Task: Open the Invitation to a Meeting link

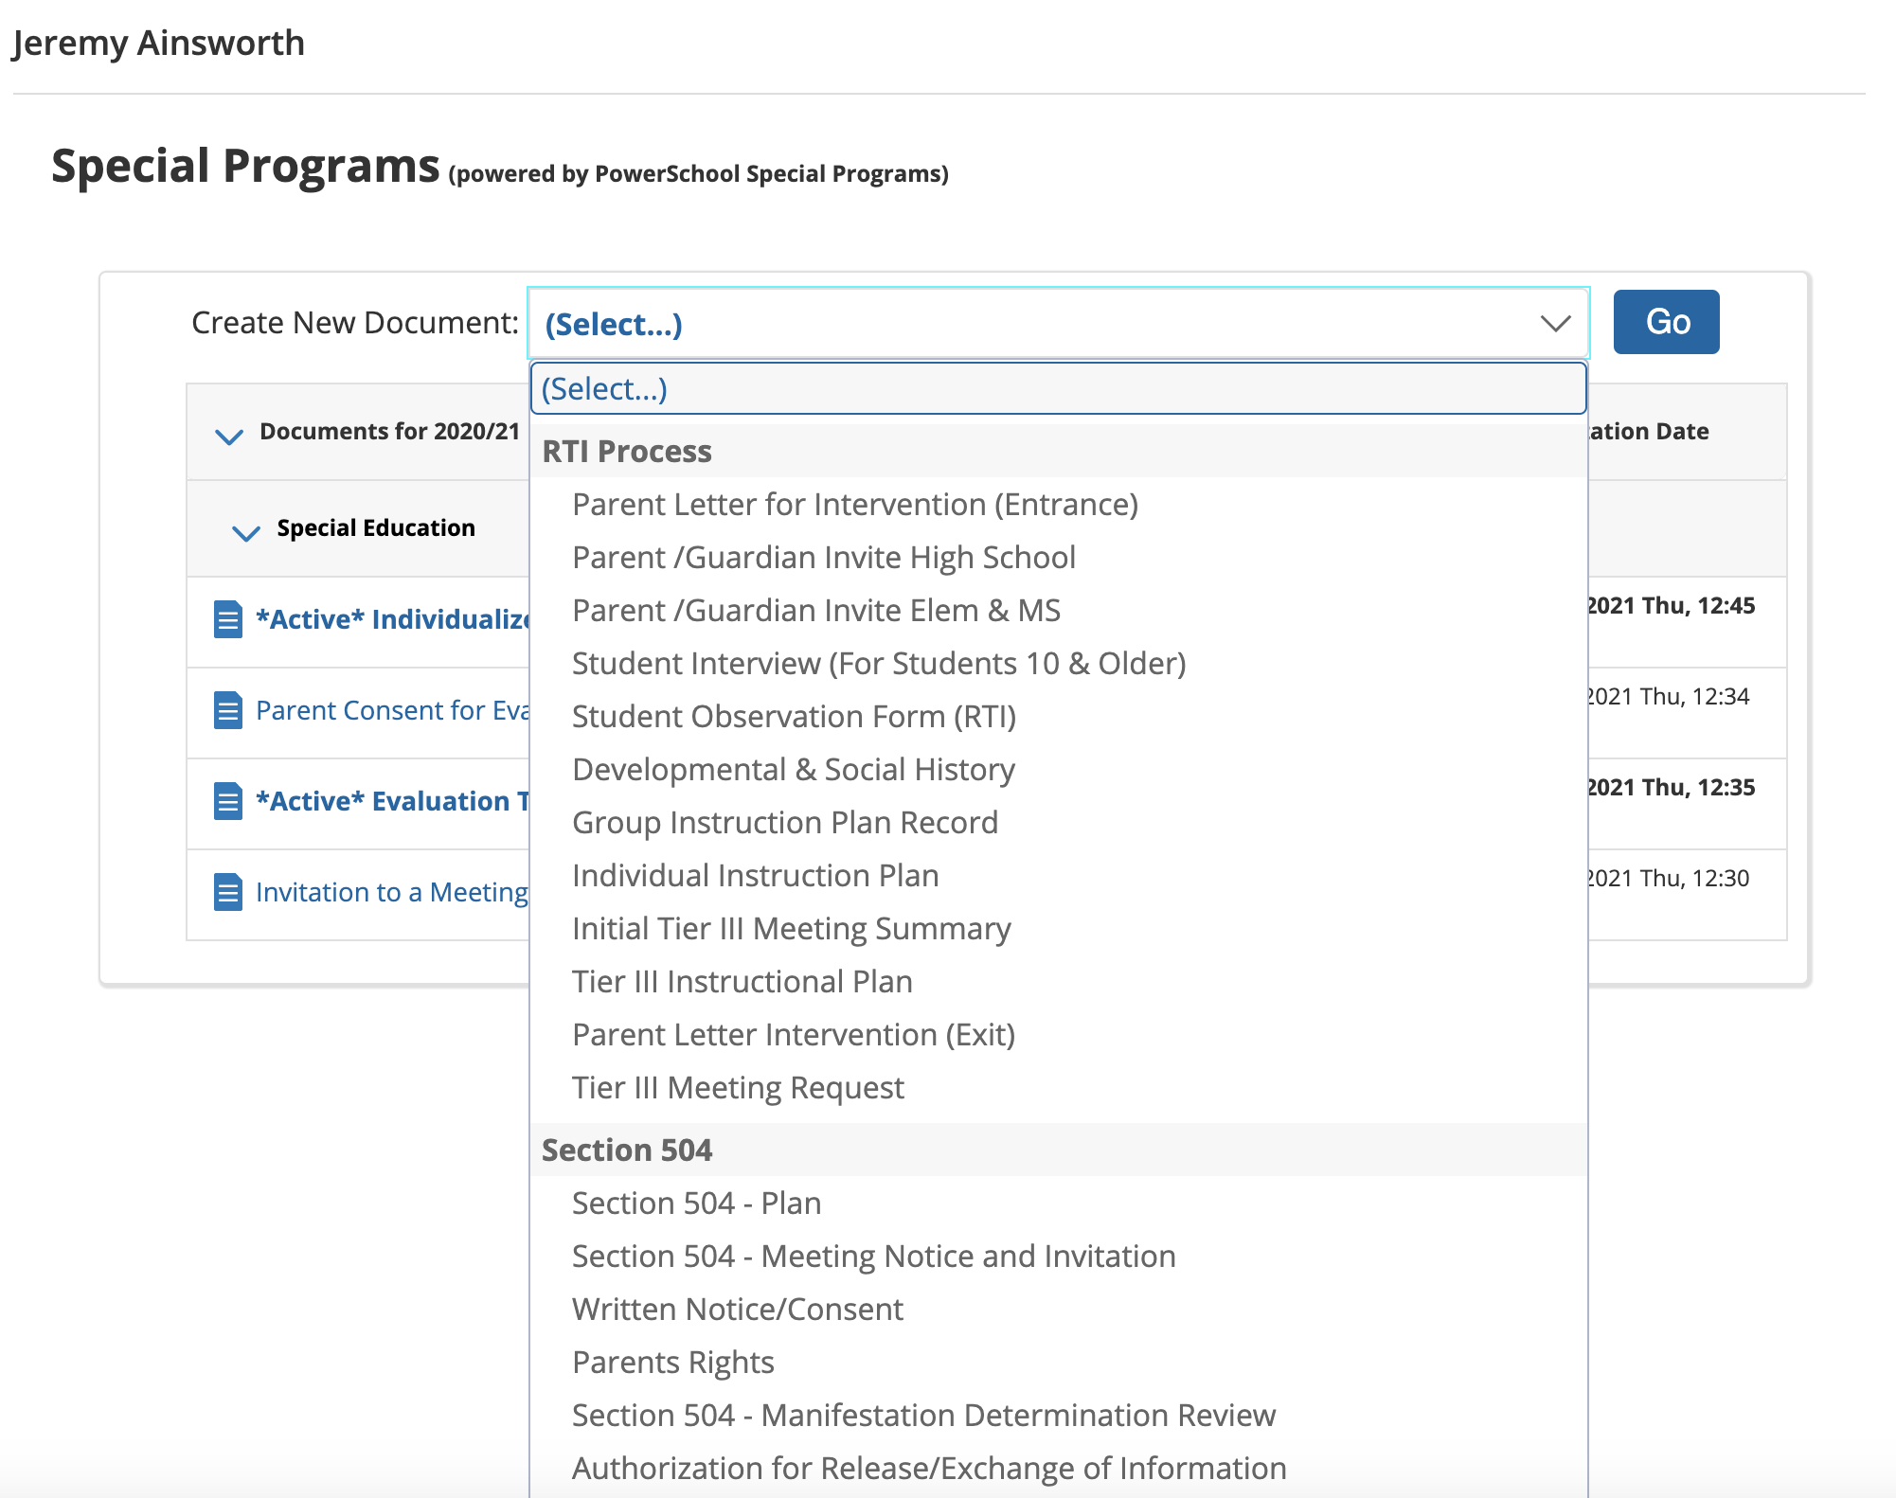Action: click(391, 892)
